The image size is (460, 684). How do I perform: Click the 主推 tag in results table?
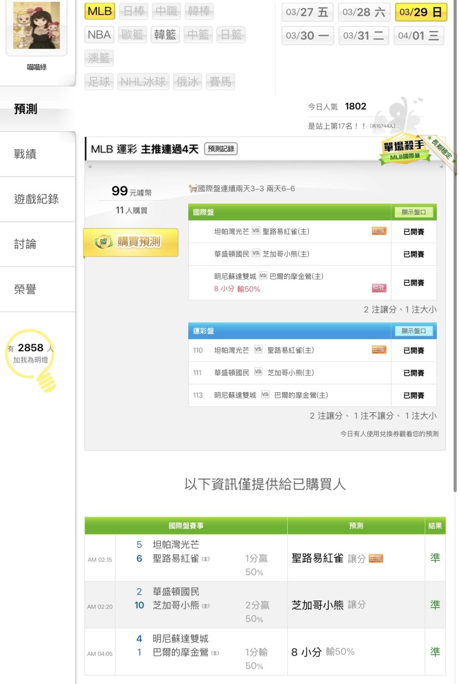point(376,559)
